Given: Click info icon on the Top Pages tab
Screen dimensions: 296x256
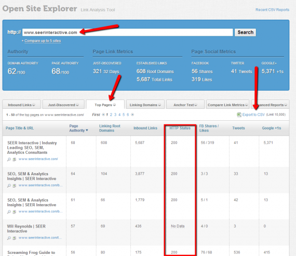Looking at the screenshot, I should (114, 105).
